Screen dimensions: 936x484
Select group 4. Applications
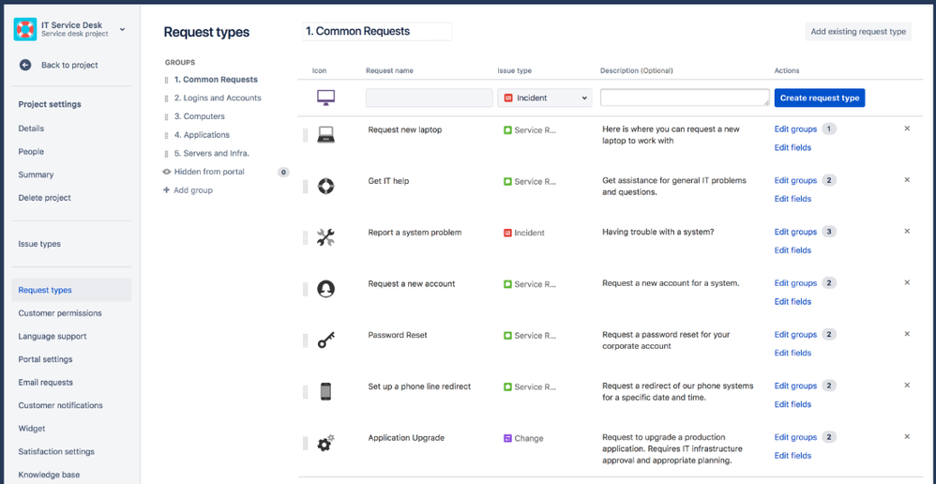point(202,135)
